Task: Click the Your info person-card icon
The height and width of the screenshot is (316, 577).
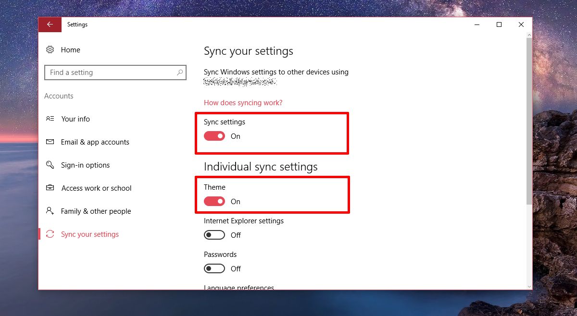Action: 50,119
